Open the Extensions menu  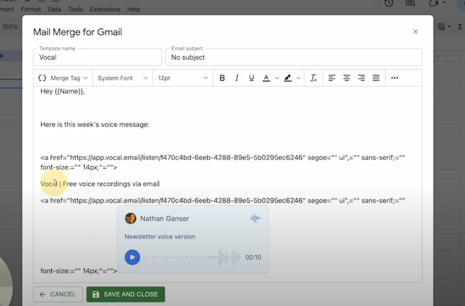click(x=105, y=9)
